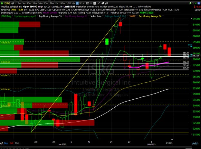This screenshot has height=149, width=201.
Task: Toggle the Arith scale setting
Action: point(195,143)
